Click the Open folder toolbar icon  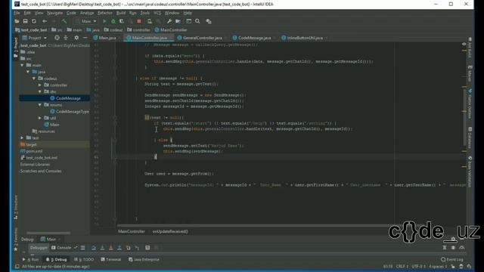tap(17, 21)
